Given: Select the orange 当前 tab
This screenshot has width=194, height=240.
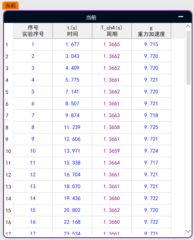Looking at the screenshot, I should pos(10,6).
